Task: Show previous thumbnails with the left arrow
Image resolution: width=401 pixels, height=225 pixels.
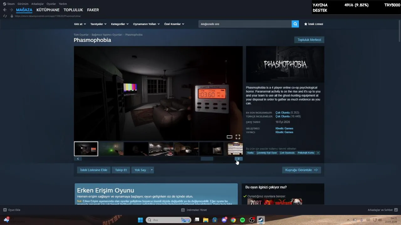Action: pyautogui.click(x=78, y=159)
